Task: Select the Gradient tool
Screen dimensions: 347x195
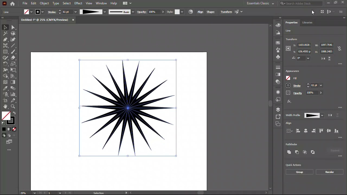Action: tap(13, 82)
